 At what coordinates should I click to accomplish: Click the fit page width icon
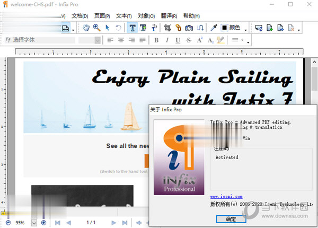[65, 29]
